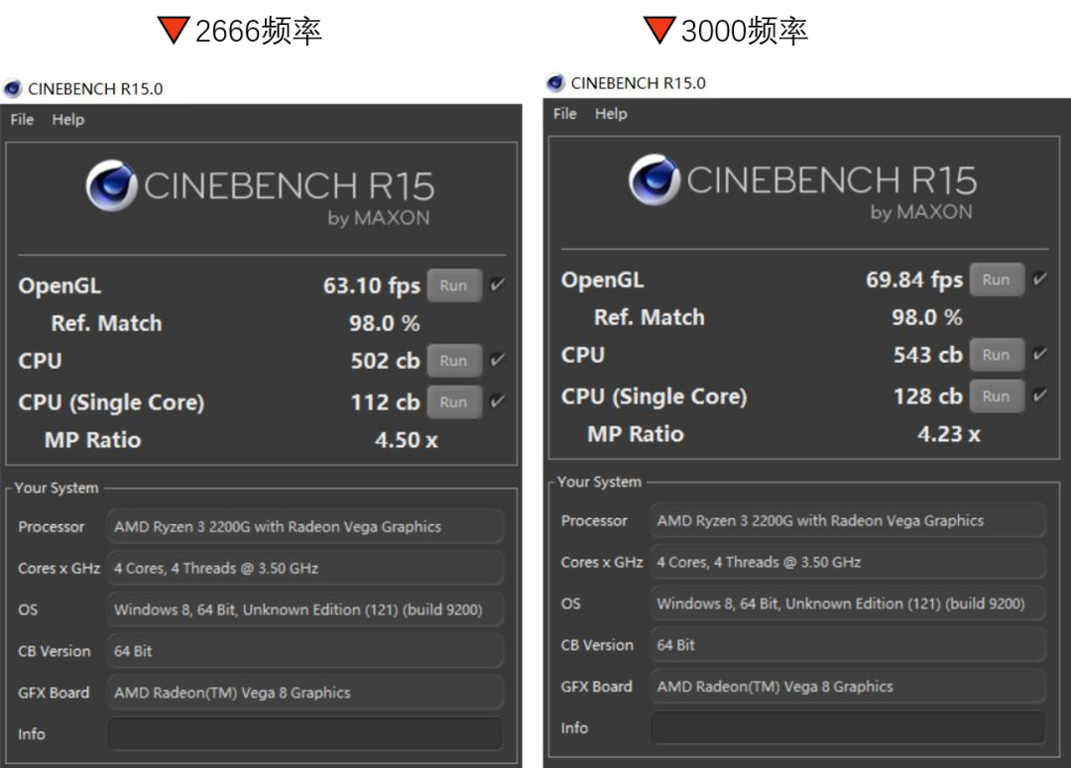Click Cores x GHz field in left window
The height and width of the screenshot is (768, 1071).
coord(305,568)
